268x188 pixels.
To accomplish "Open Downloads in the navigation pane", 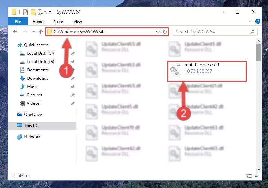I will tap(38, 78).
